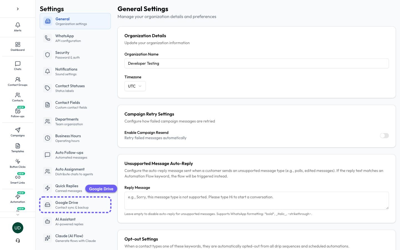The image size is (400, 250).
Task: Click the headset support icon
Action: 18,241
